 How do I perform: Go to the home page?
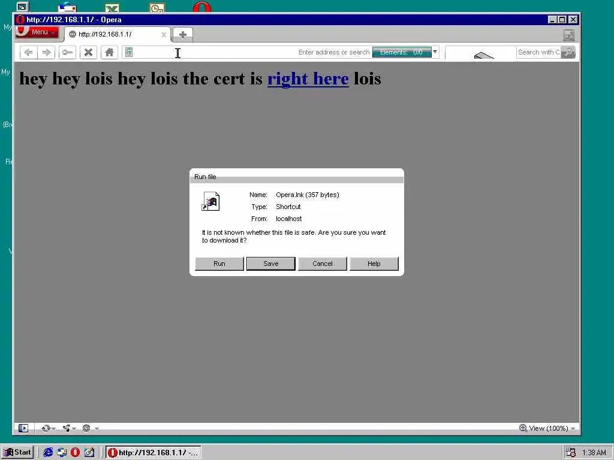pyautogui.click(x=109, y=53)
